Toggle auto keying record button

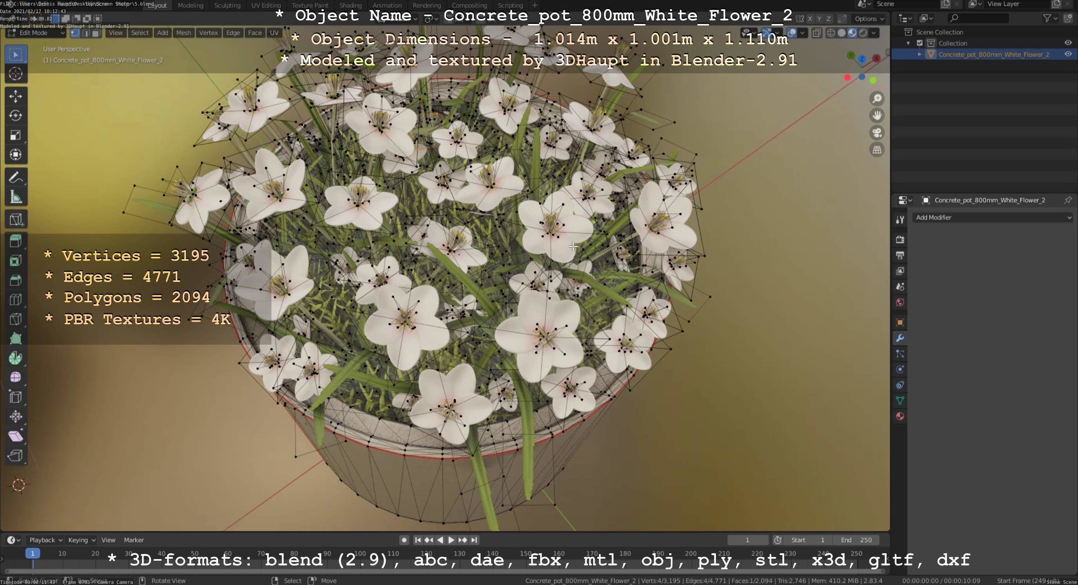[x=404, y=540]
